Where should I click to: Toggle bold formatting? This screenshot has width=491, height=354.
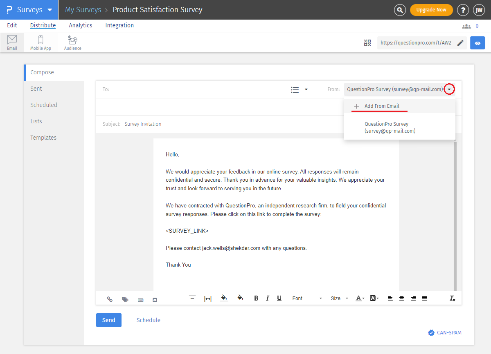click(x=256, y=298)
